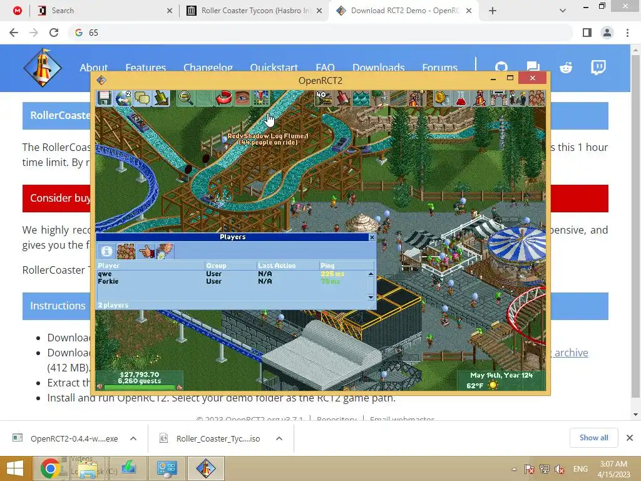Open the About page link
641x481 pixels.
point(94,68)
